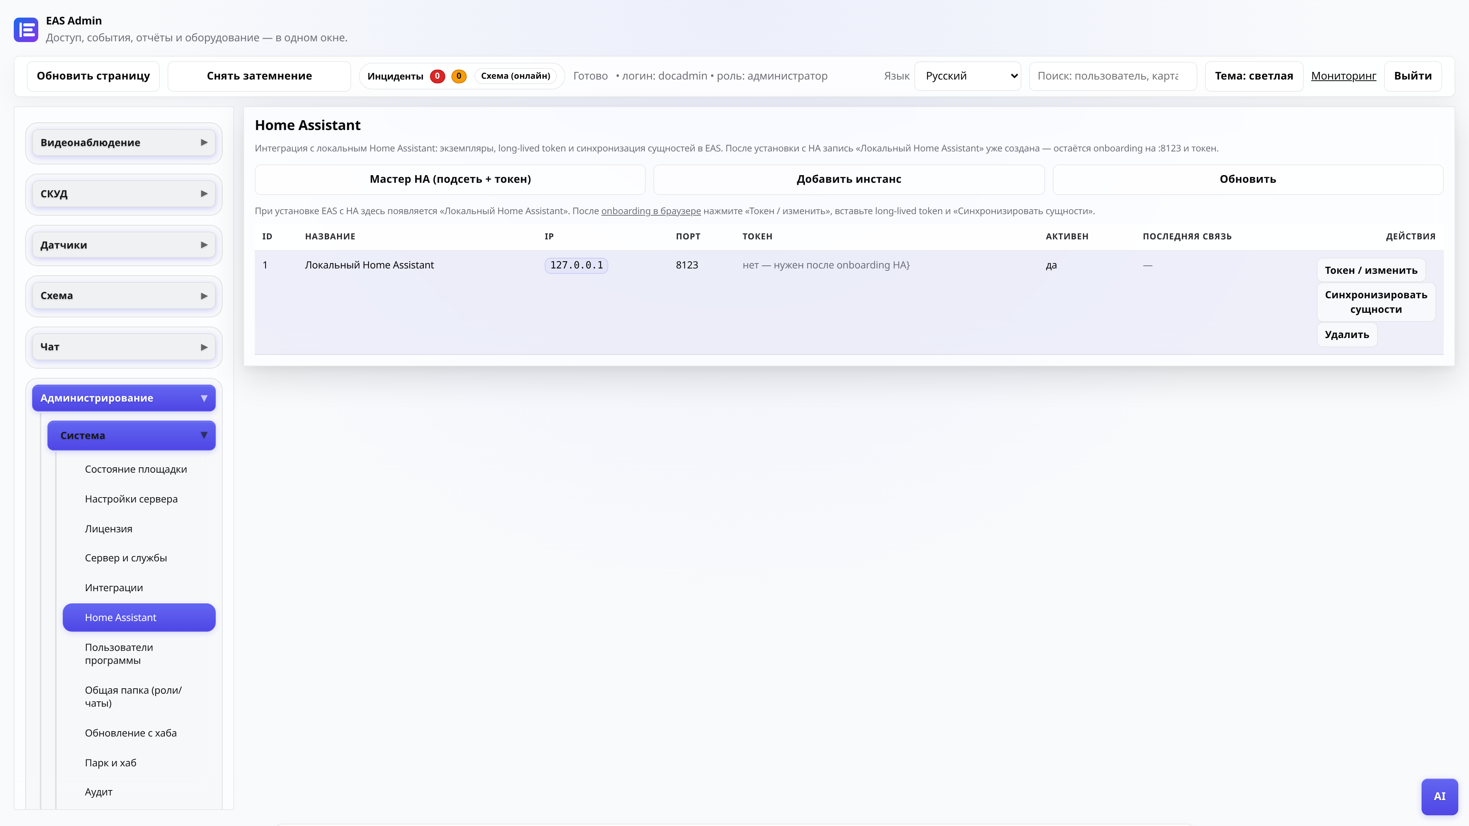Screen dimensions: 1469x826
Task: Open Пользователи программы page
Action: click(x=139, y=654)
